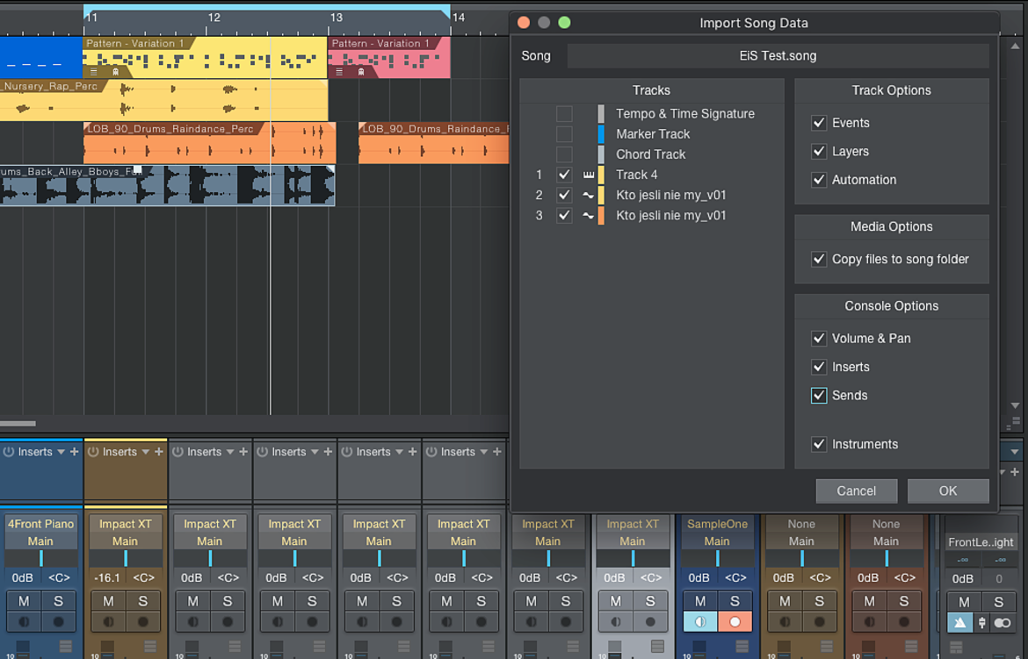Arm record on the -16.1 channel
Image resolution: width=1028 pixels, height=659 pixels.
click(x=143, y=621)
